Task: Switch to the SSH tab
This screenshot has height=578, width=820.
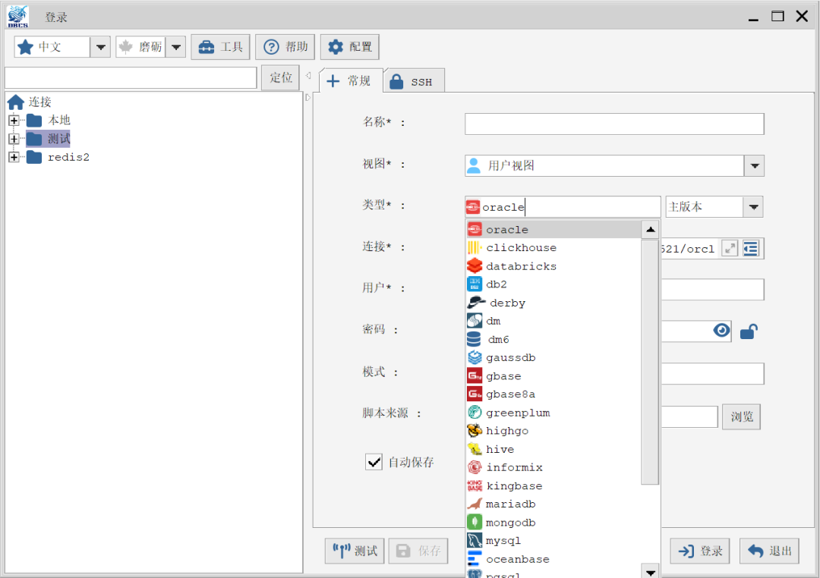Action: pos(415,81)
